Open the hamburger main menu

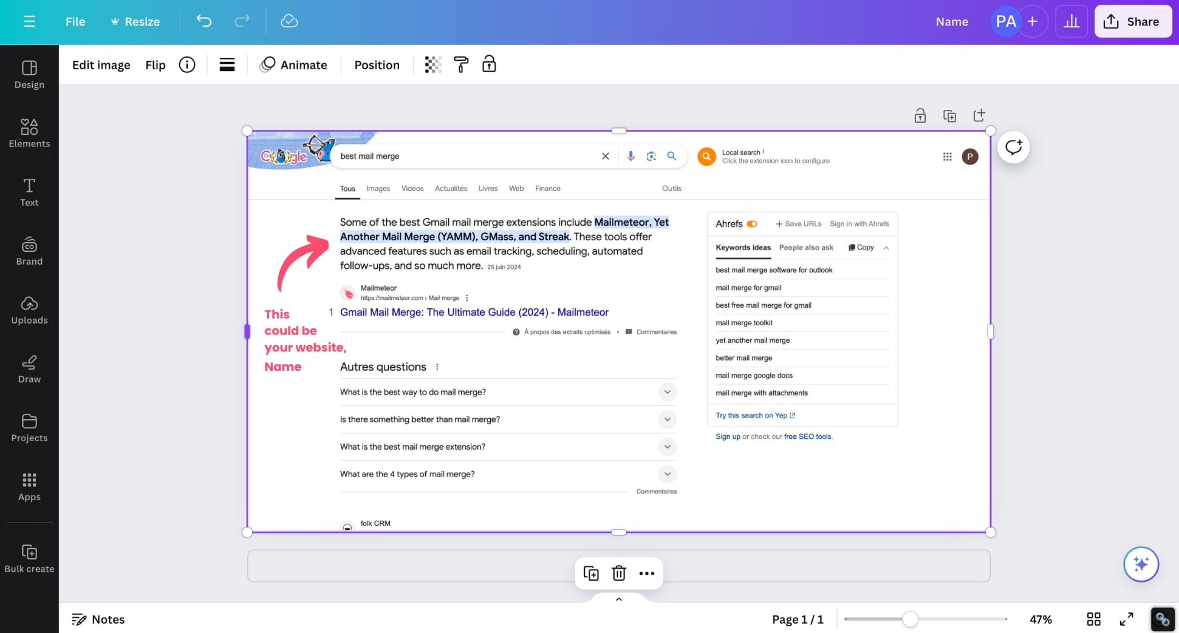click(x=29, y=21)
